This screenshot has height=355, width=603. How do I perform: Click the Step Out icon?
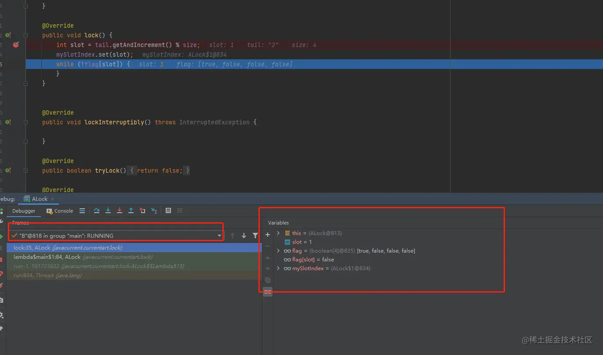[131, 211]
